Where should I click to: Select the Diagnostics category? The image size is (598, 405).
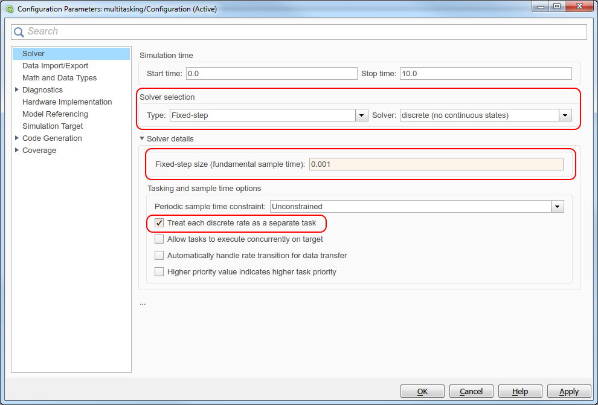[x=42, y=89]
